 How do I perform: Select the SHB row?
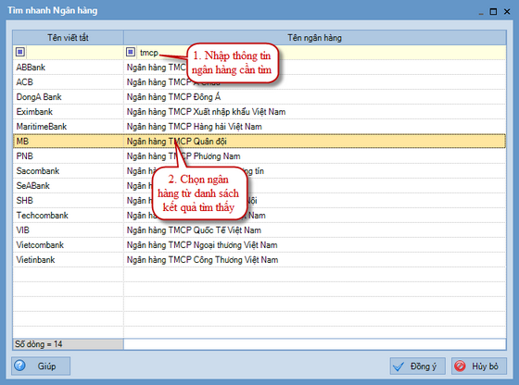[x=259, y=201]
